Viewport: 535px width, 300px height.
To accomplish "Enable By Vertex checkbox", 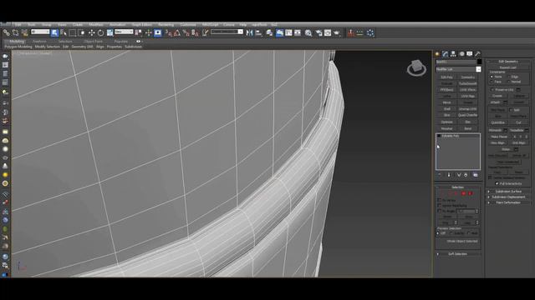I will (x=440, y=200).
